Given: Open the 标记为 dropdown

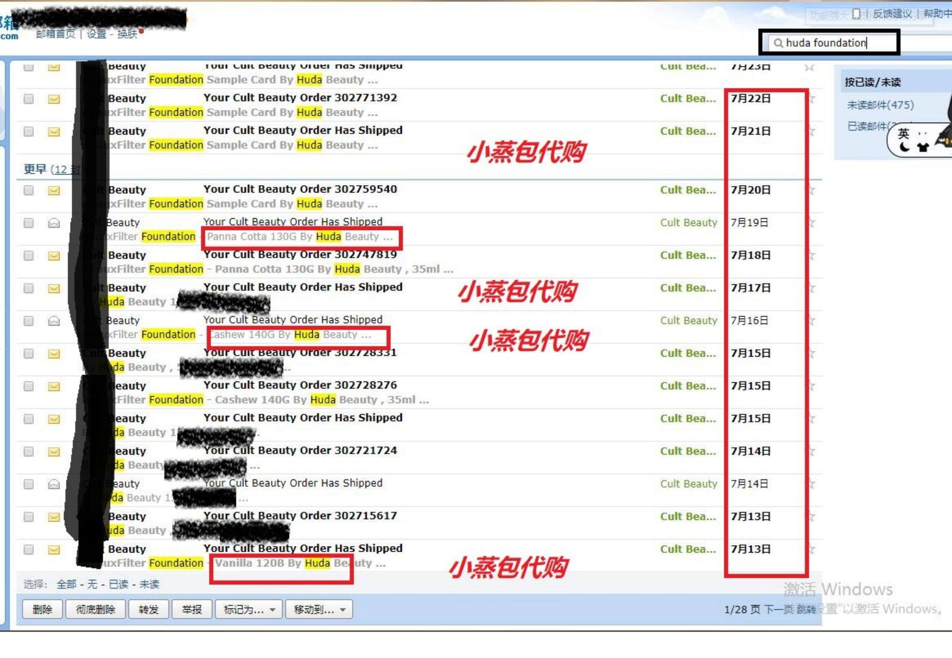Looking at the screenshot, I should tap(248, 609).
